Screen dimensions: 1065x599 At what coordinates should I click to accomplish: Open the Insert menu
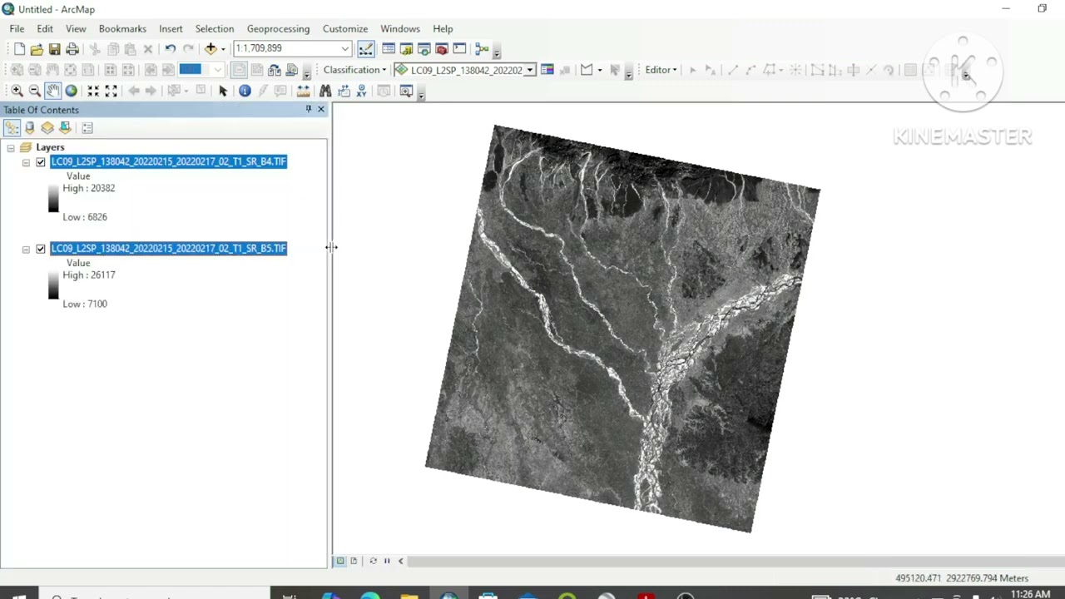coord(171,28)
